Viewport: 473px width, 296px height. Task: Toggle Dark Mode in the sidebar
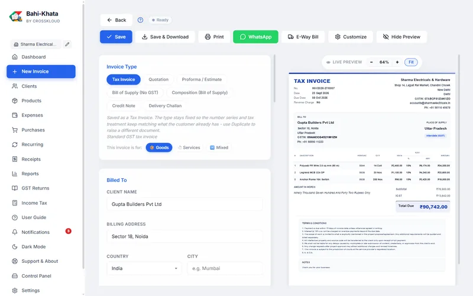click(x=41, y=247)
